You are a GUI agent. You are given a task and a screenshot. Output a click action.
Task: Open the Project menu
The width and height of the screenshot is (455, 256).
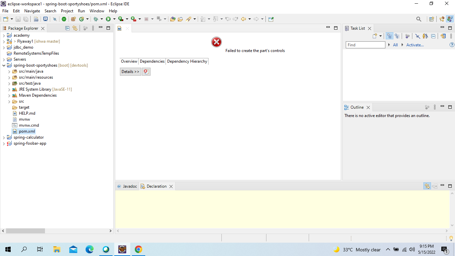point(67,11)
